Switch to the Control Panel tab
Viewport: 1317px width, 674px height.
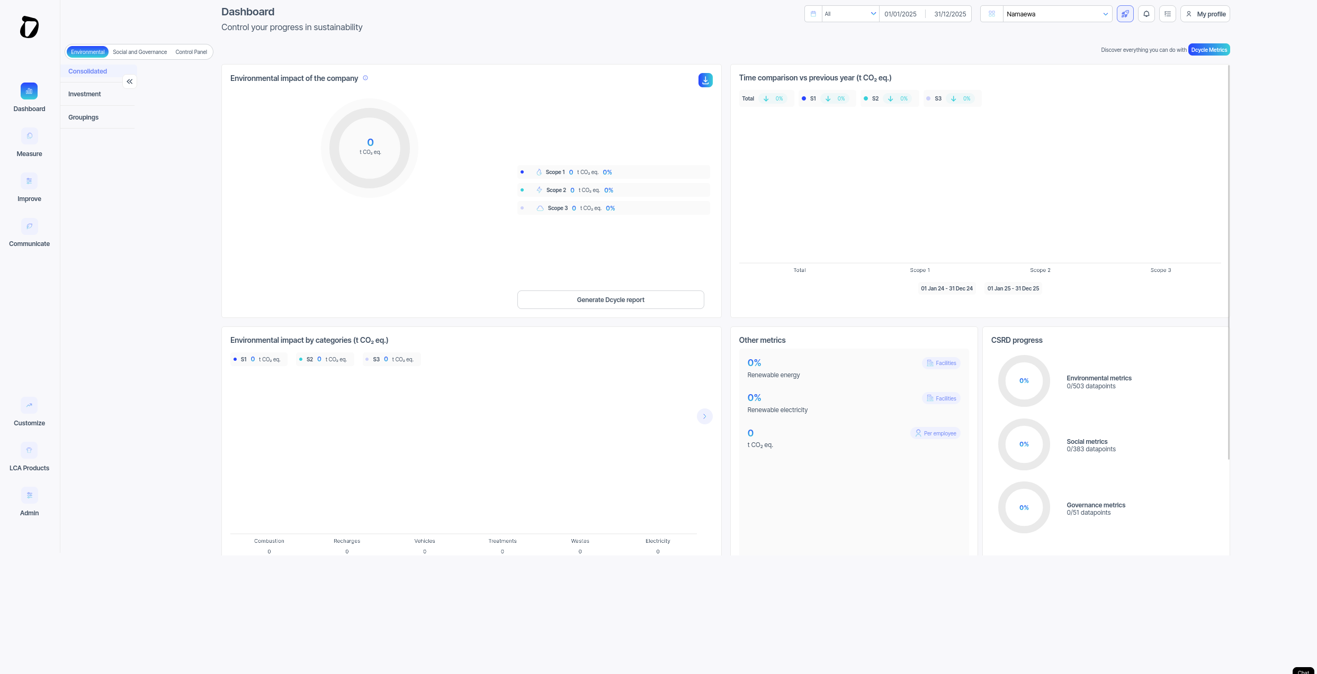tap(191, 52)
